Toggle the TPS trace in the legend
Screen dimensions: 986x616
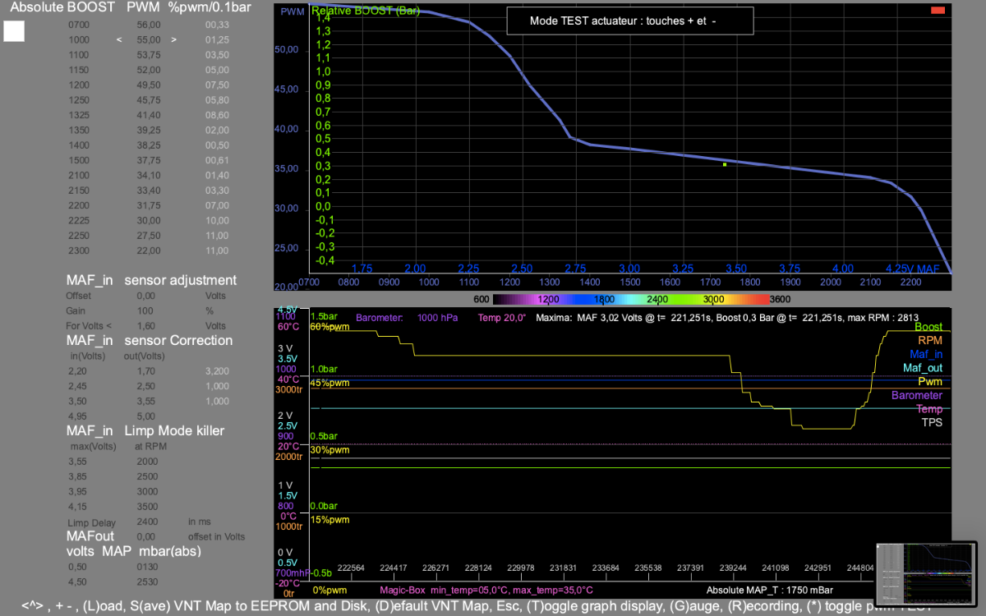[x=931, y=423]
